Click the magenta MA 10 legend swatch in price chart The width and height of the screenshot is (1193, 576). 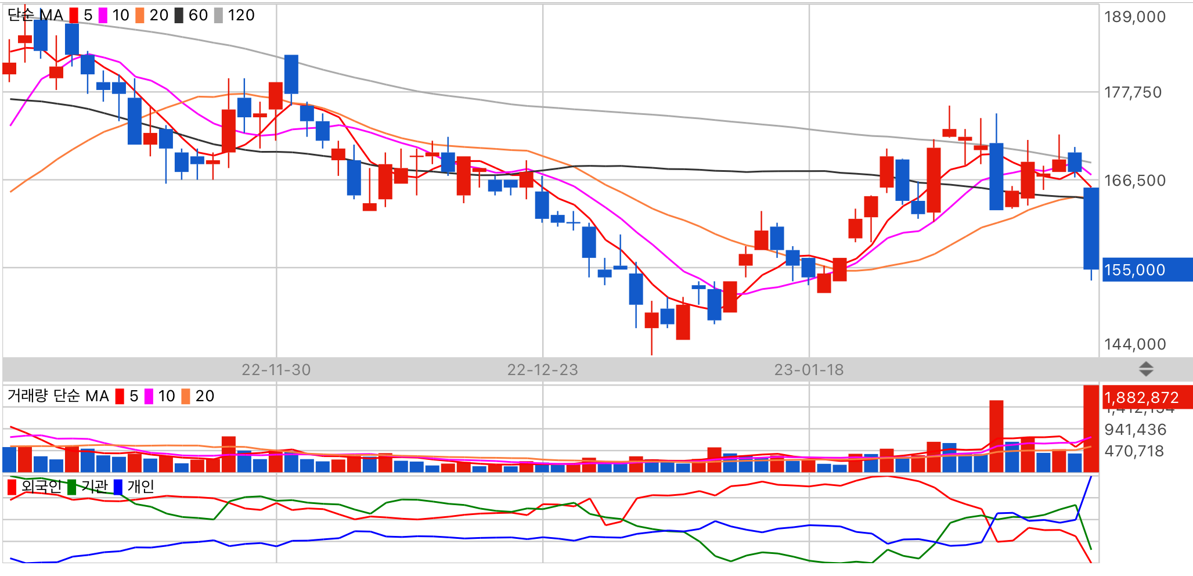click(103, 16)
